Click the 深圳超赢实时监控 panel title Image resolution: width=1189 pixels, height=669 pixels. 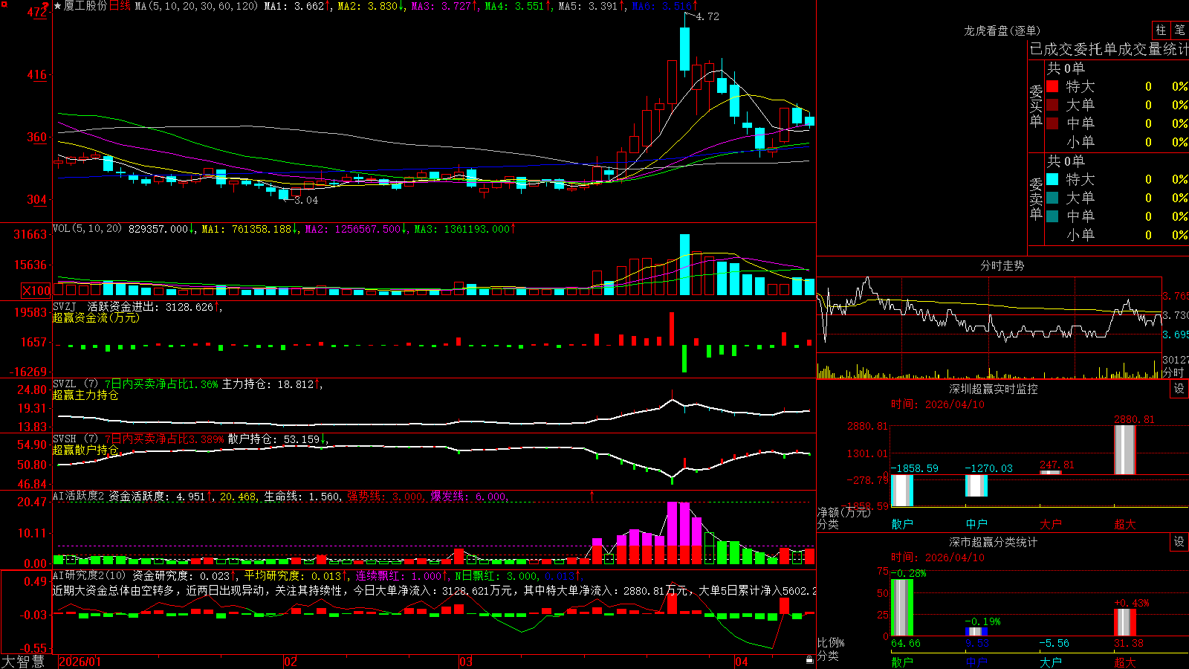click(993, 389)
